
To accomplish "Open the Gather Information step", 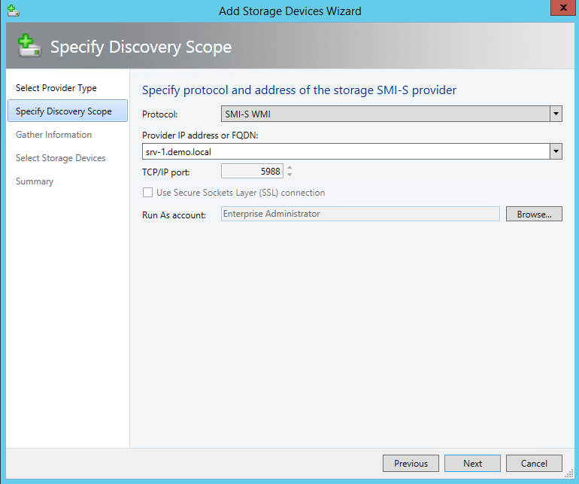I will (53, 135).
